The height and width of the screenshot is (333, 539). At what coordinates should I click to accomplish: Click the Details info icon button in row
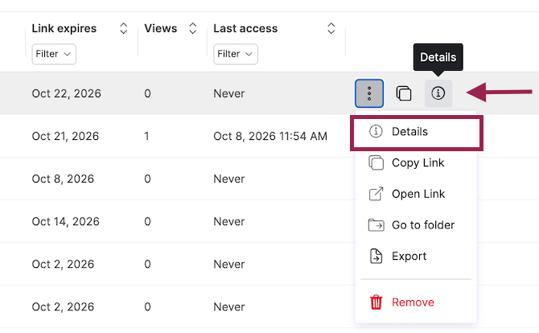click(x=438, y=93)
